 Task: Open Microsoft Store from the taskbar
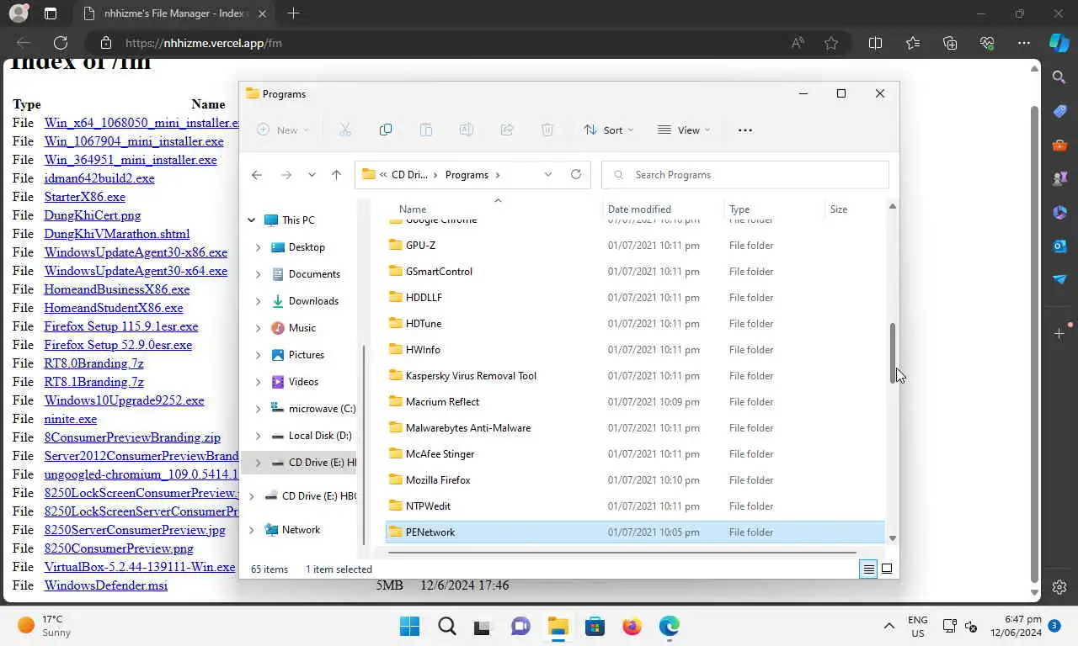point(595,627)
